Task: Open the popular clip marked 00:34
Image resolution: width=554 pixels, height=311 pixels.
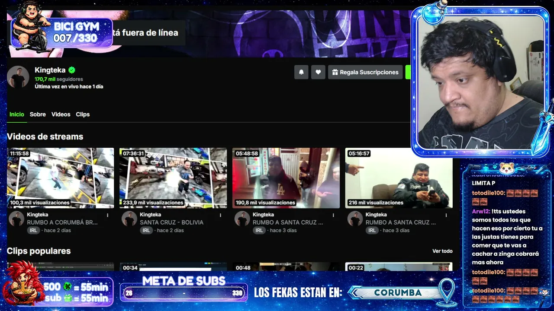Action: click(x=173, y=267)
